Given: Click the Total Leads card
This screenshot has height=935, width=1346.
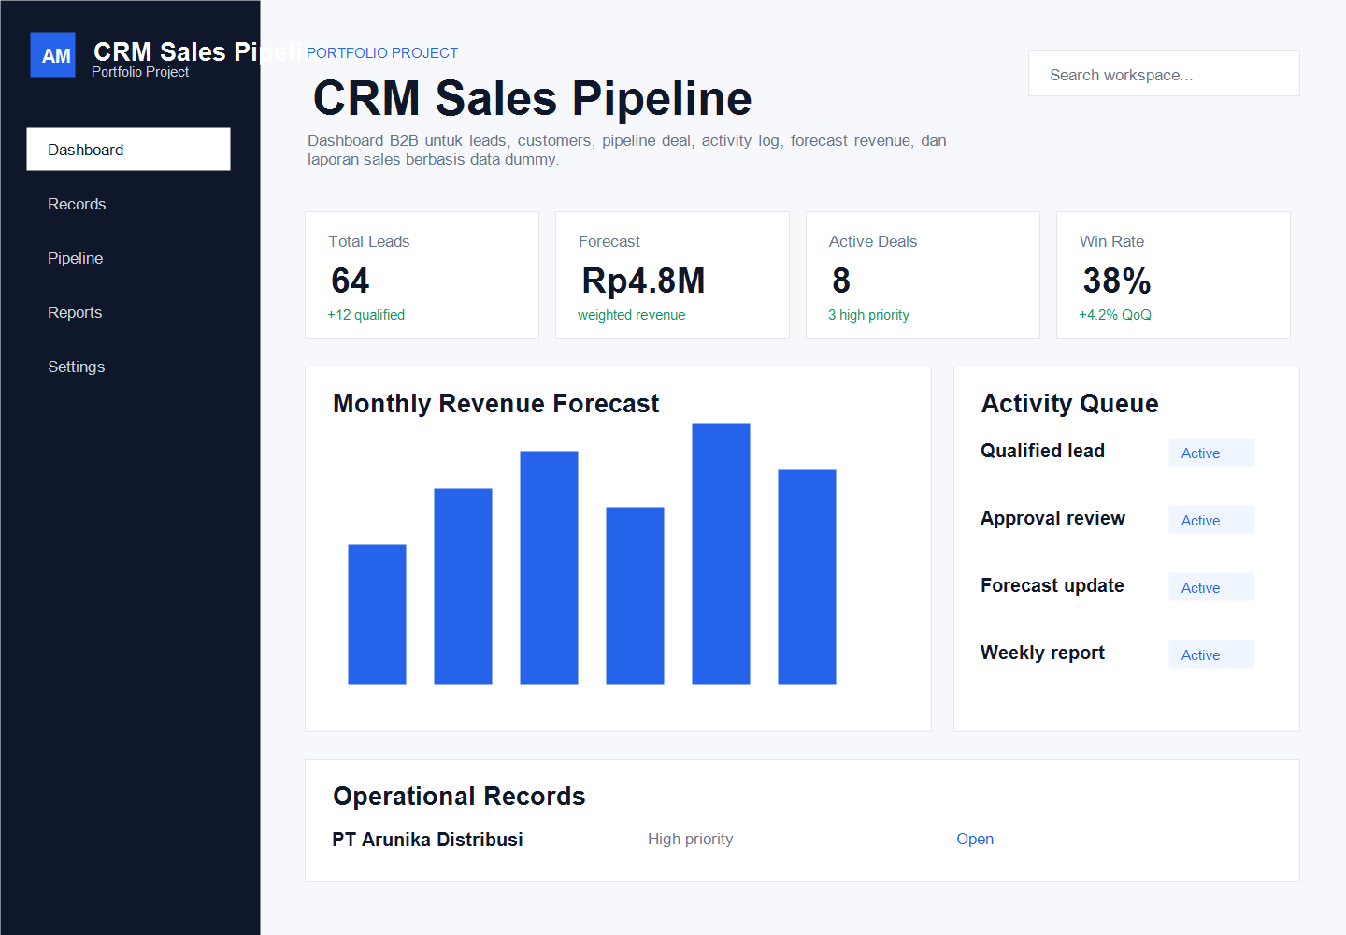Looking at the screenshot, I should tap(422, 275).
